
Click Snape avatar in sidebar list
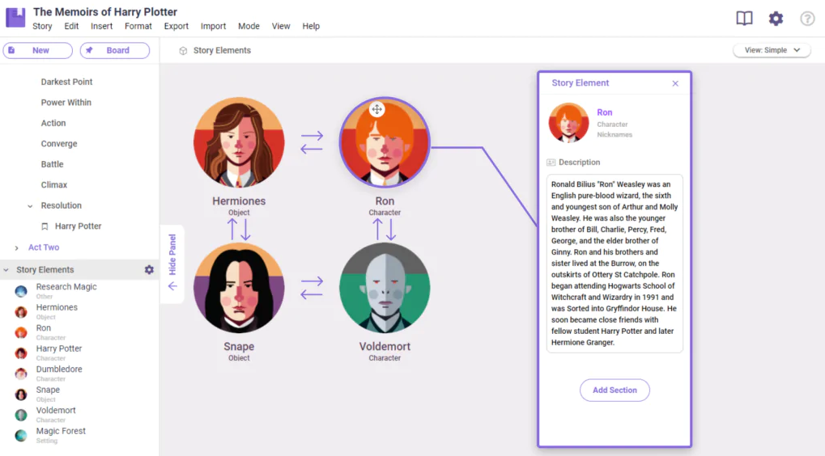pyautogui.click(x=21, y=395)
